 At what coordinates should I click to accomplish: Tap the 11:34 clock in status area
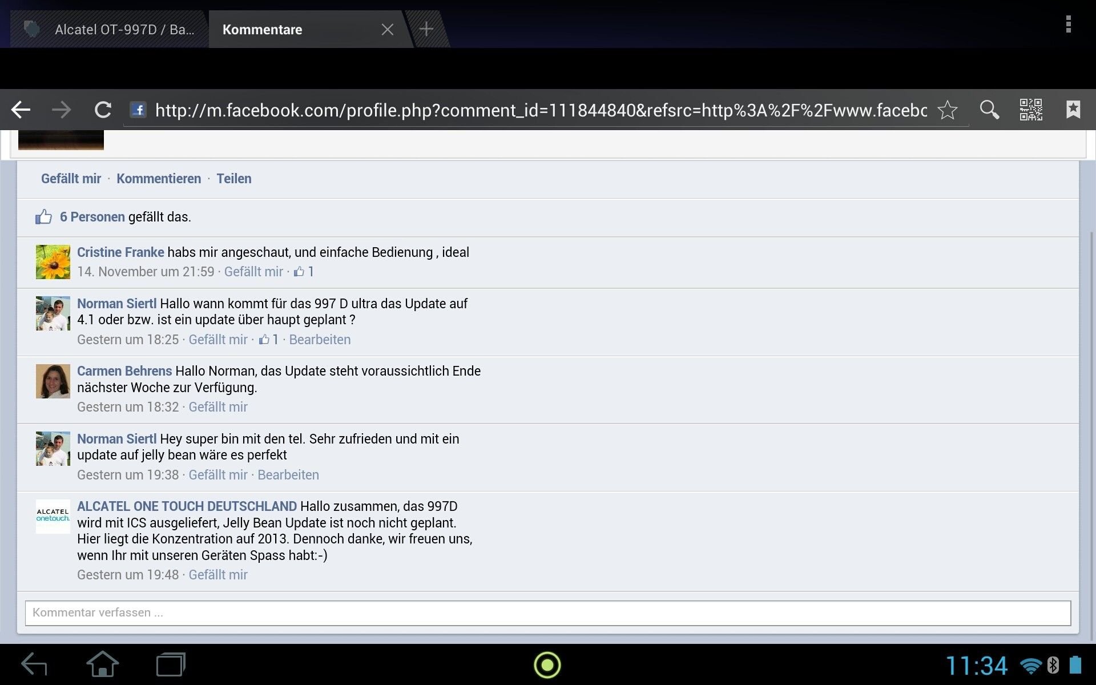point(977,666)
